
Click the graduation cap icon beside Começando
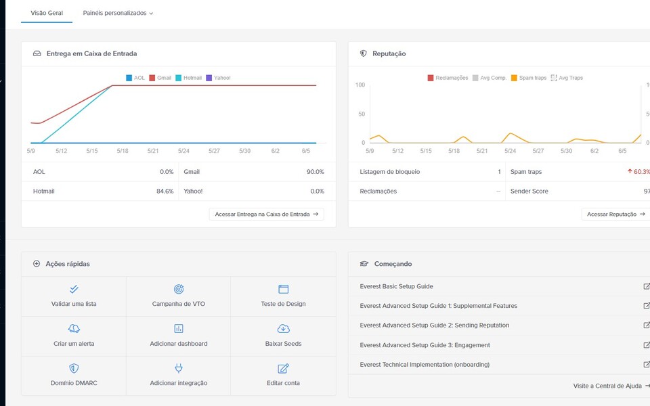tap(364, 263)
